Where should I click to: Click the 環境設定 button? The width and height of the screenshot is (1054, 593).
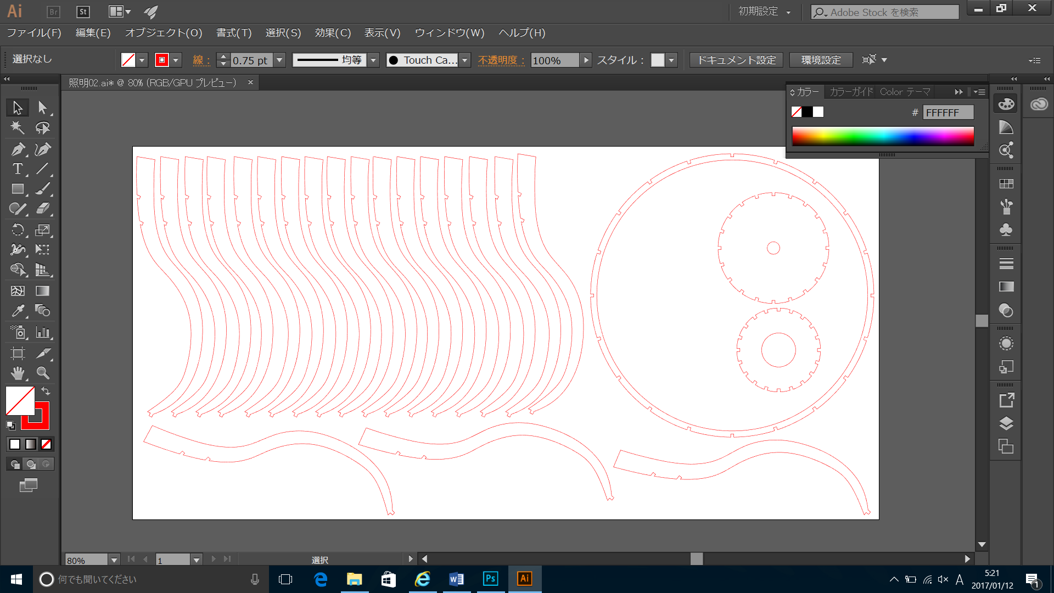coord(821,60)
